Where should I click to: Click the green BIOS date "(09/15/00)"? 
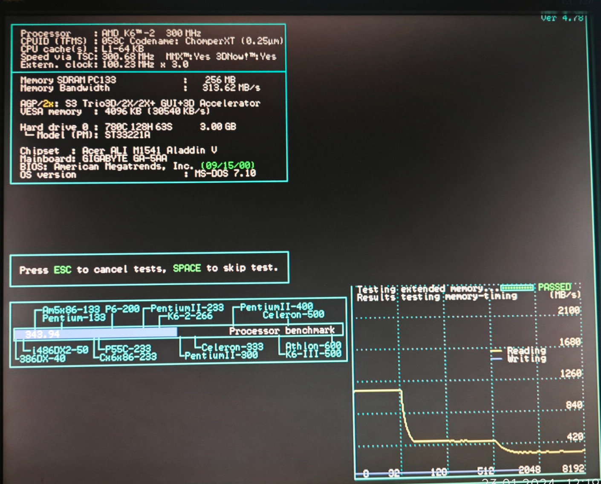pos(228,165)
